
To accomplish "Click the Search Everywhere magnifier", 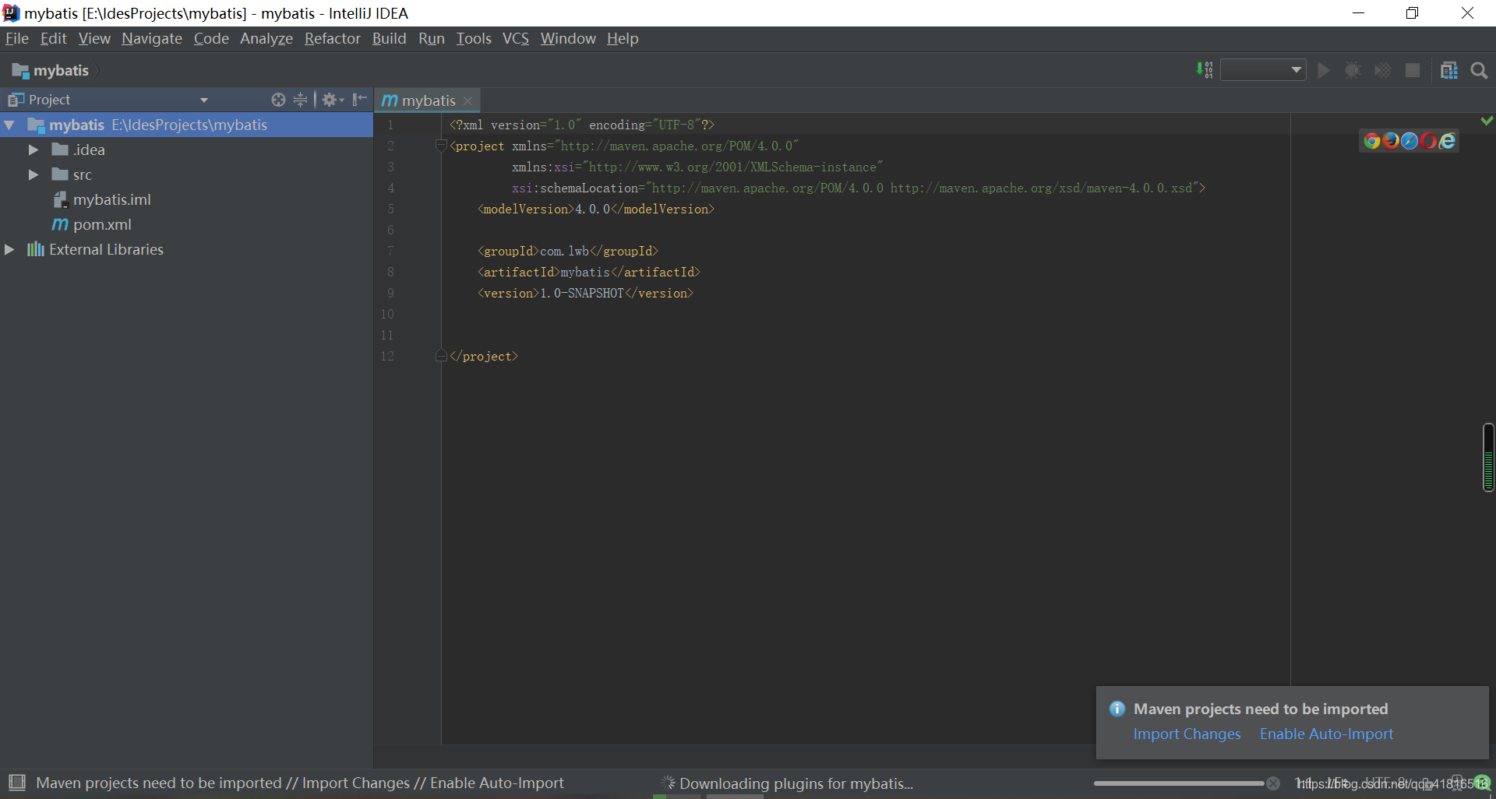I will [x=1479, y=70].
